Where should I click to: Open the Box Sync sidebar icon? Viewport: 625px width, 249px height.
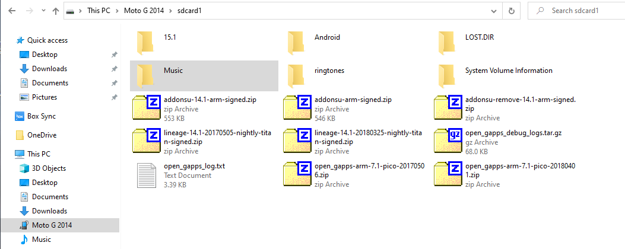point(20,116)
